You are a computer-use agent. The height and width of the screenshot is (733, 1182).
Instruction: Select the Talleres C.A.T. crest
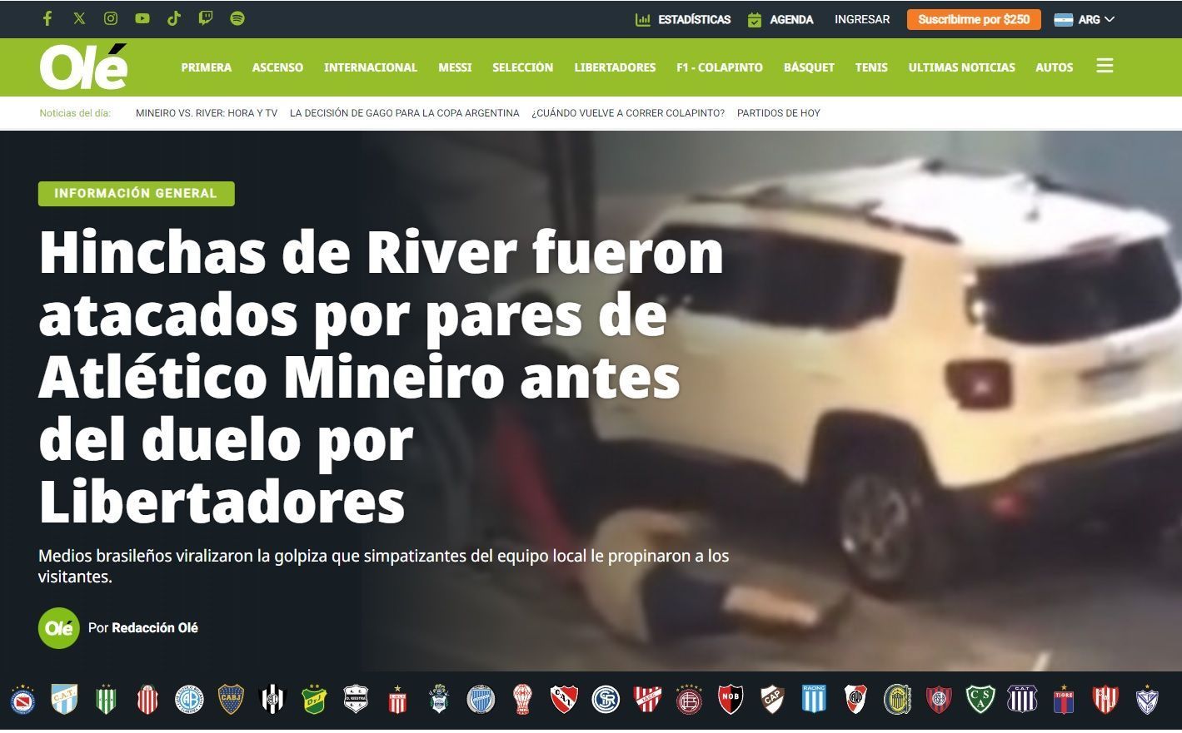point(1022,700)
